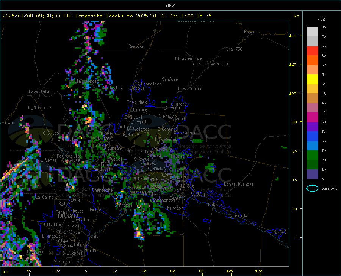Screen dimensions: 341x276
Task: Click the 'Encon' map label
Action: point(250,32)
